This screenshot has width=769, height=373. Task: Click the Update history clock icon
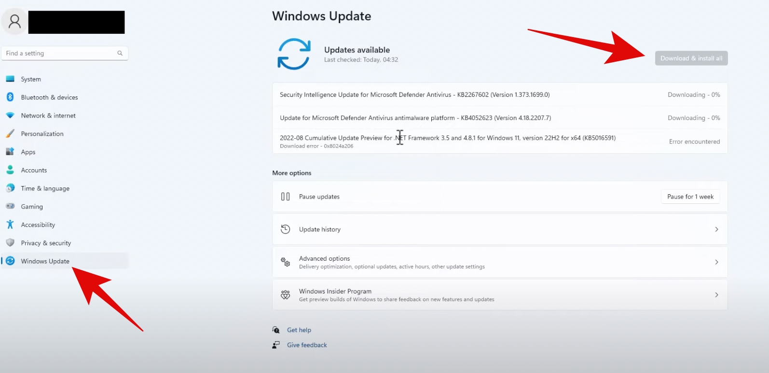(286, 229)
